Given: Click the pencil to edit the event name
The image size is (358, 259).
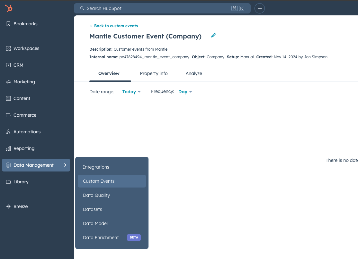Looking at the screenshot, I should click(213, 35).
